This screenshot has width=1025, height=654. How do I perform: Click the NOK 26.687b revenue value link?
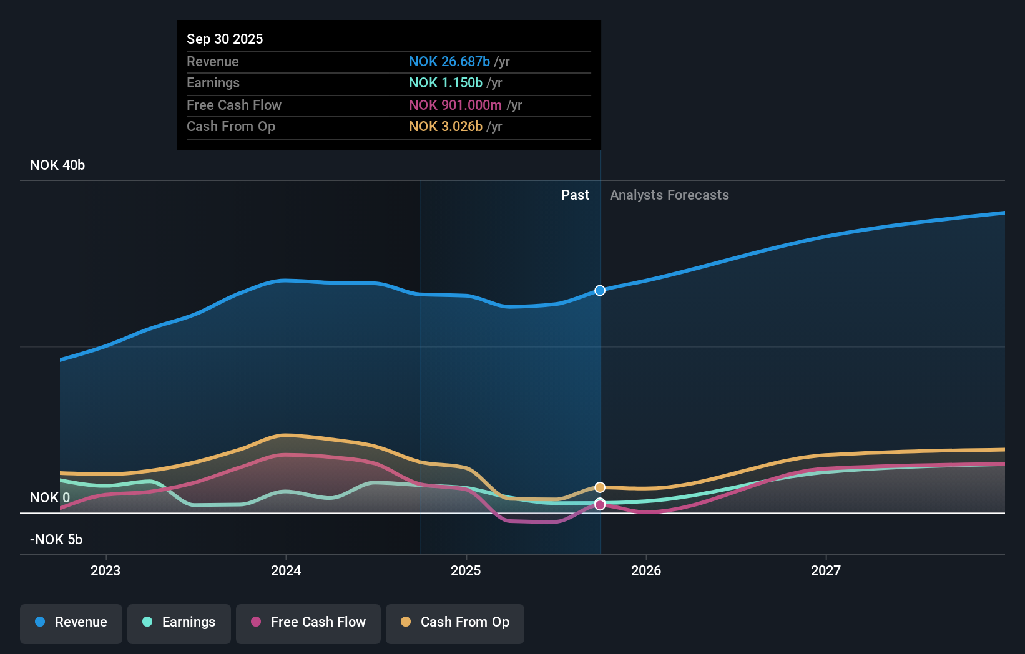(448, 62)
